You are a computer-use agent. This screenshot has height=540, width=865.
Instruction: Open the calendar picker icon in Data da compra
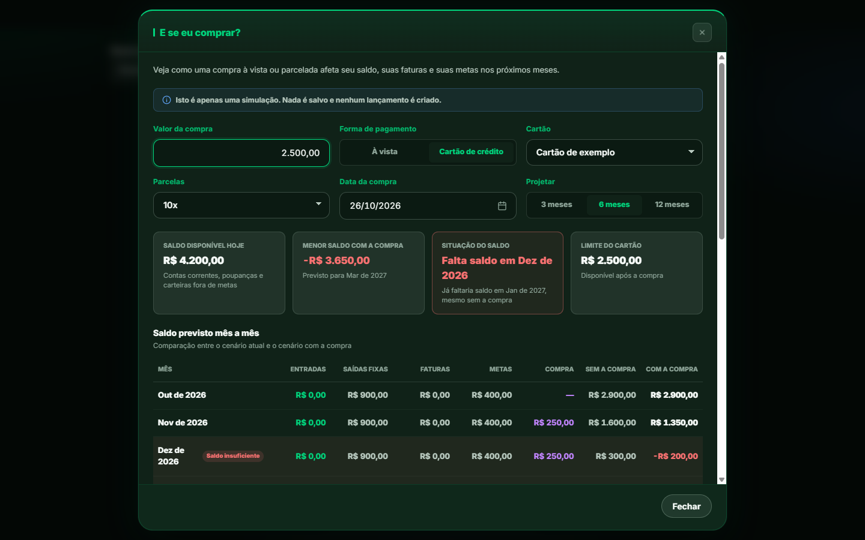[502, 206]
